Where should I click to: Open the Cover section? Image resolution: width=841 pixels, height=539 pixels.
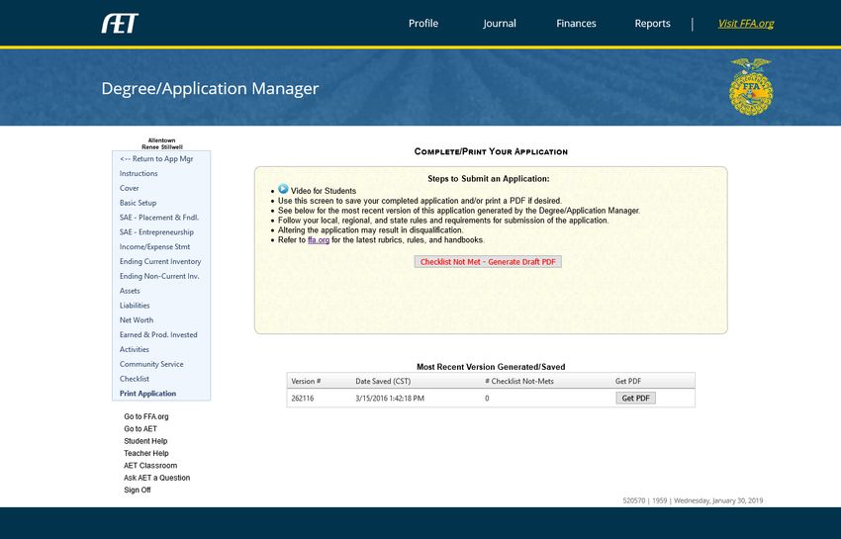pos(130,188)
